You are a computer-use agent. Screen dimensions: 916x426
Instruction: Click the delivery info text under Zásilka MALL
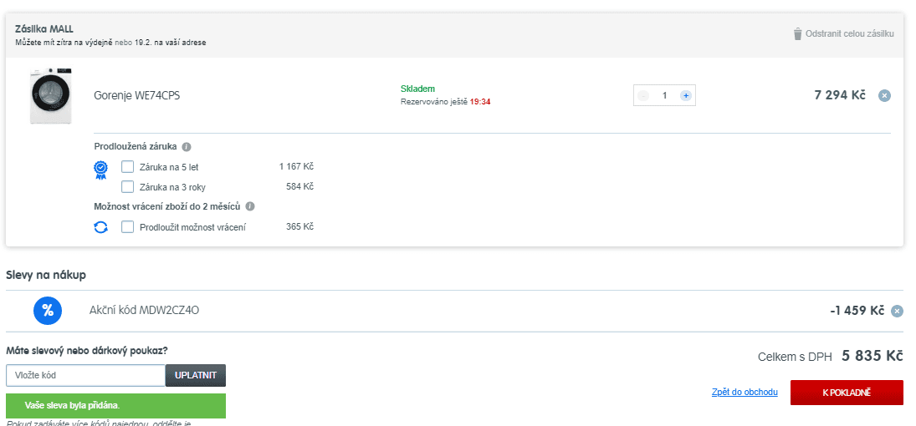tap(110, 43)
